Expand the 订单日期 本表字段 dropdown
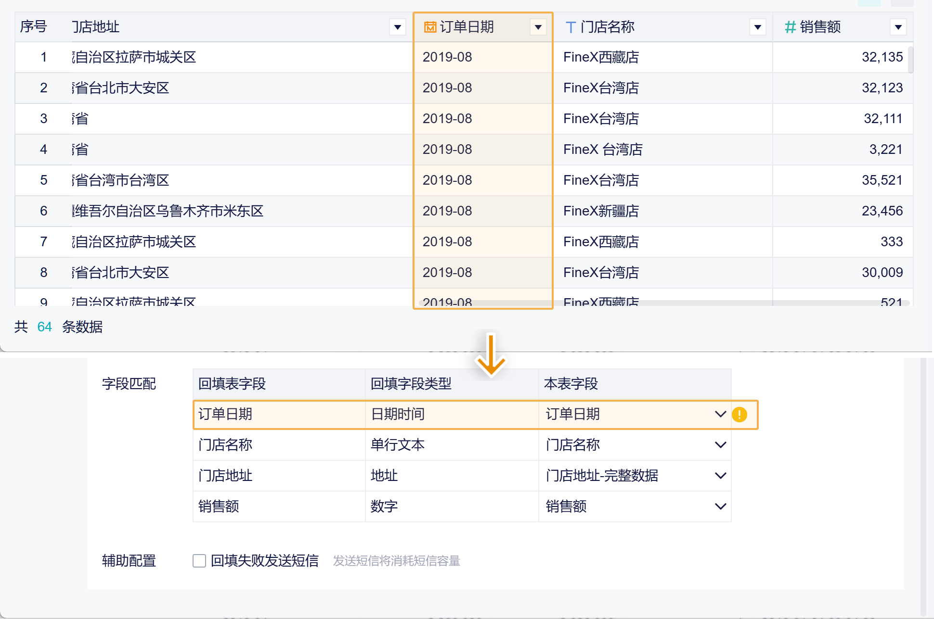This screenshot has height=619, width=934. 720,414
